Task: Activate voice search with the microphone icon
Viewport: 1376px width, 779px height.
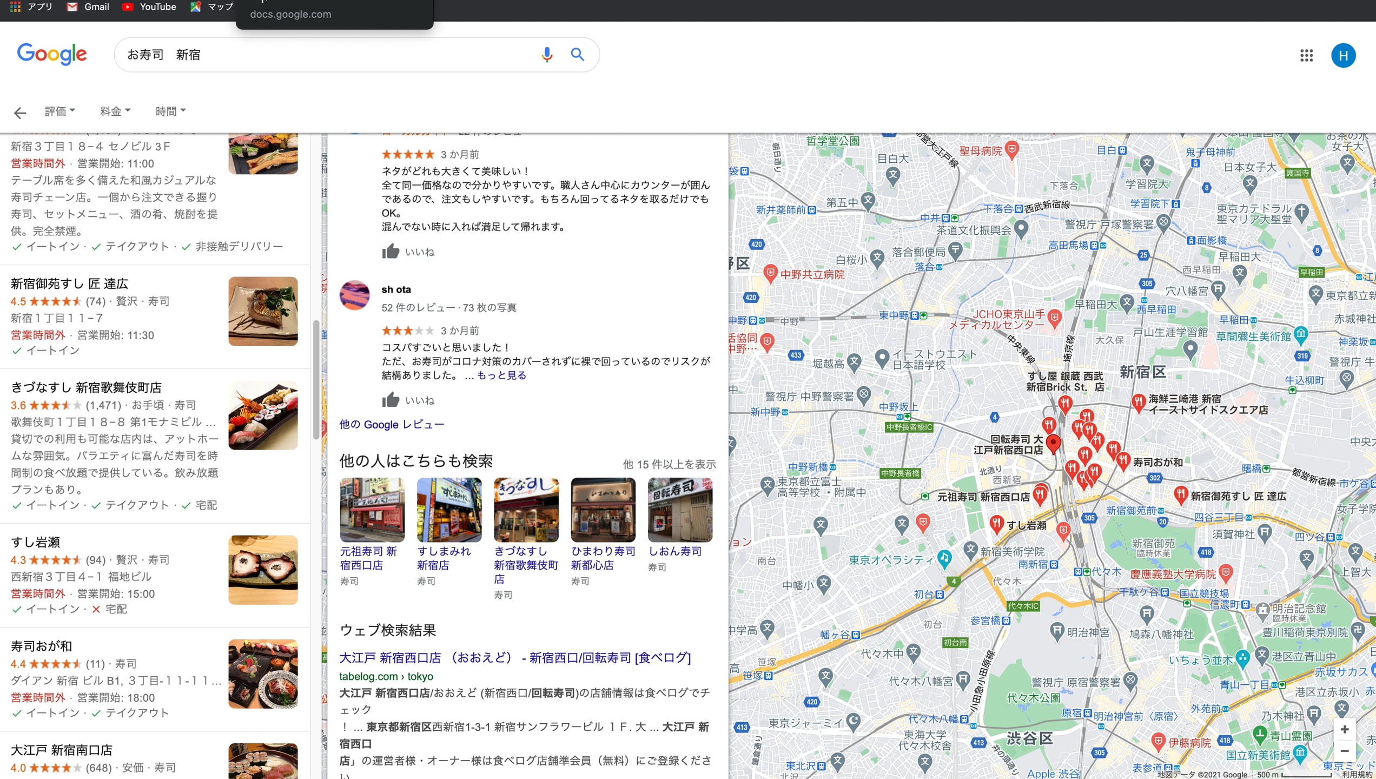Action: pos(546,54)
